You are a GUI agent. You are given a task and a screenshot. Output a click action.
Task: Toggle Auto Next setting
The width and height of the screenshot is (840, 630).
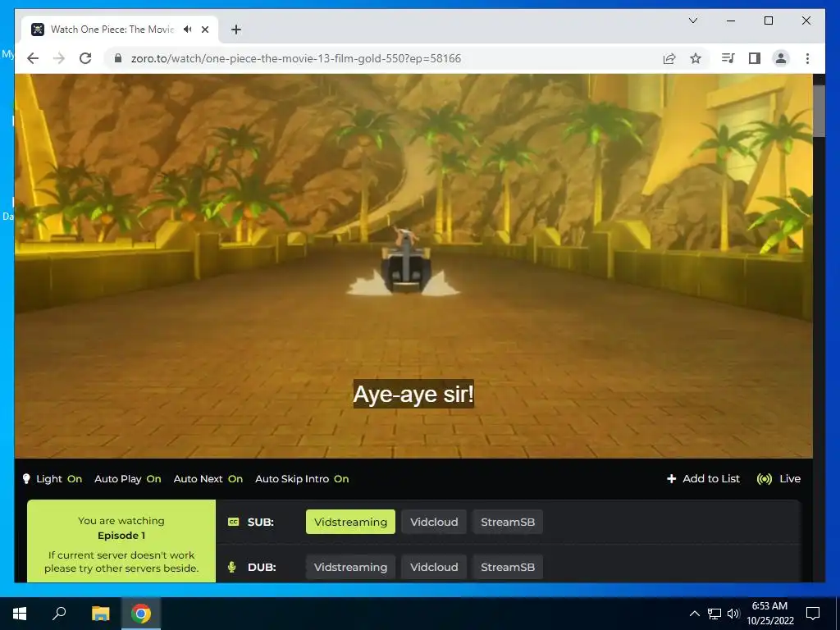click(x=208, y=479)
